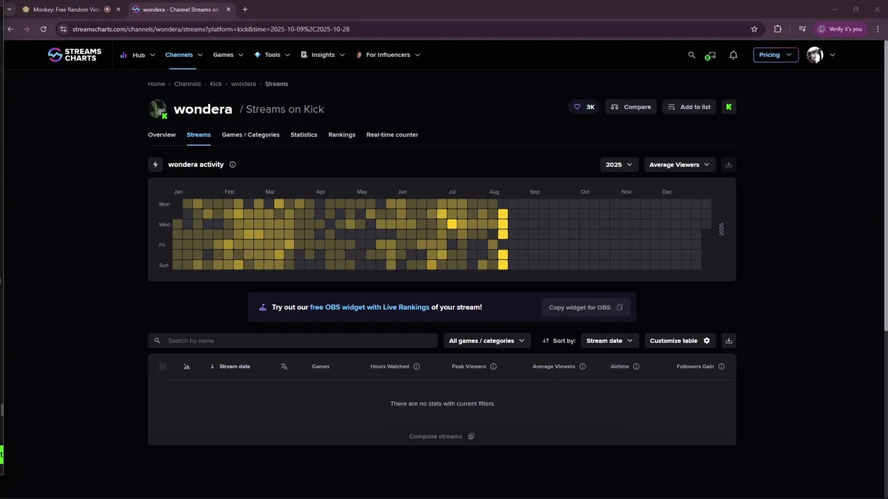Open the Average Viewers metric dropdown
This screenshot has width=888, height=499.
tap(679, 164)
